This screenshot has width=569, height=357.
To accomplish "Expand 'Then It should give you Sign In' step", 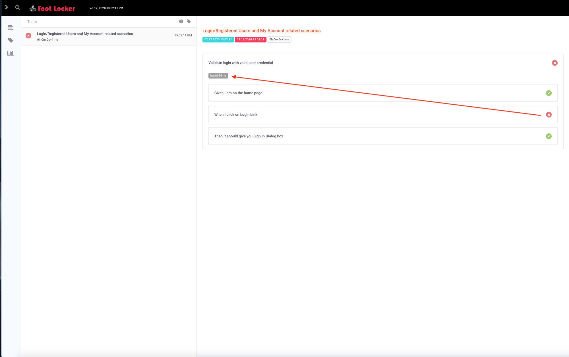I will [x=249, y=136].
